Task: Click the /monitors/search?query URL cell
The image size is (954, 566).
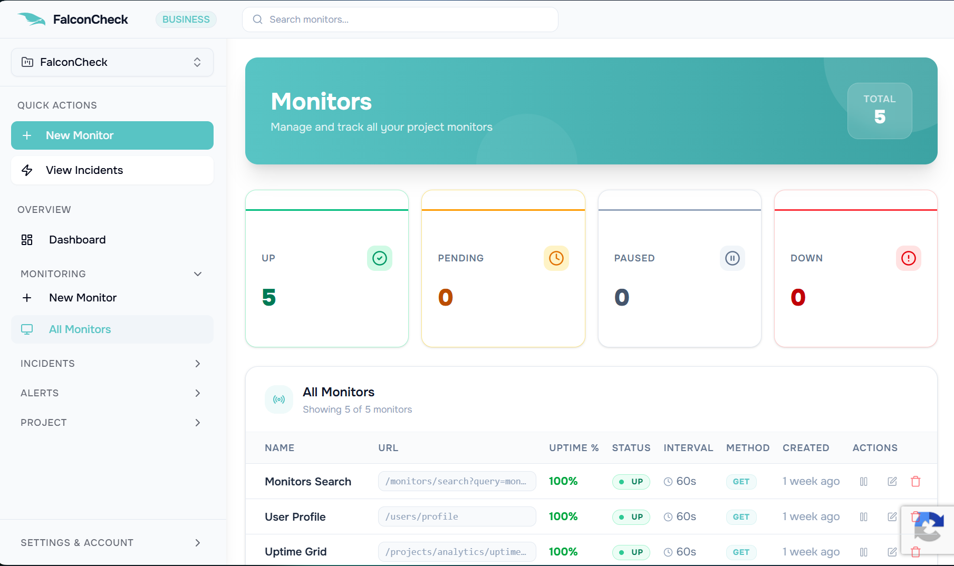Action: 457,481
